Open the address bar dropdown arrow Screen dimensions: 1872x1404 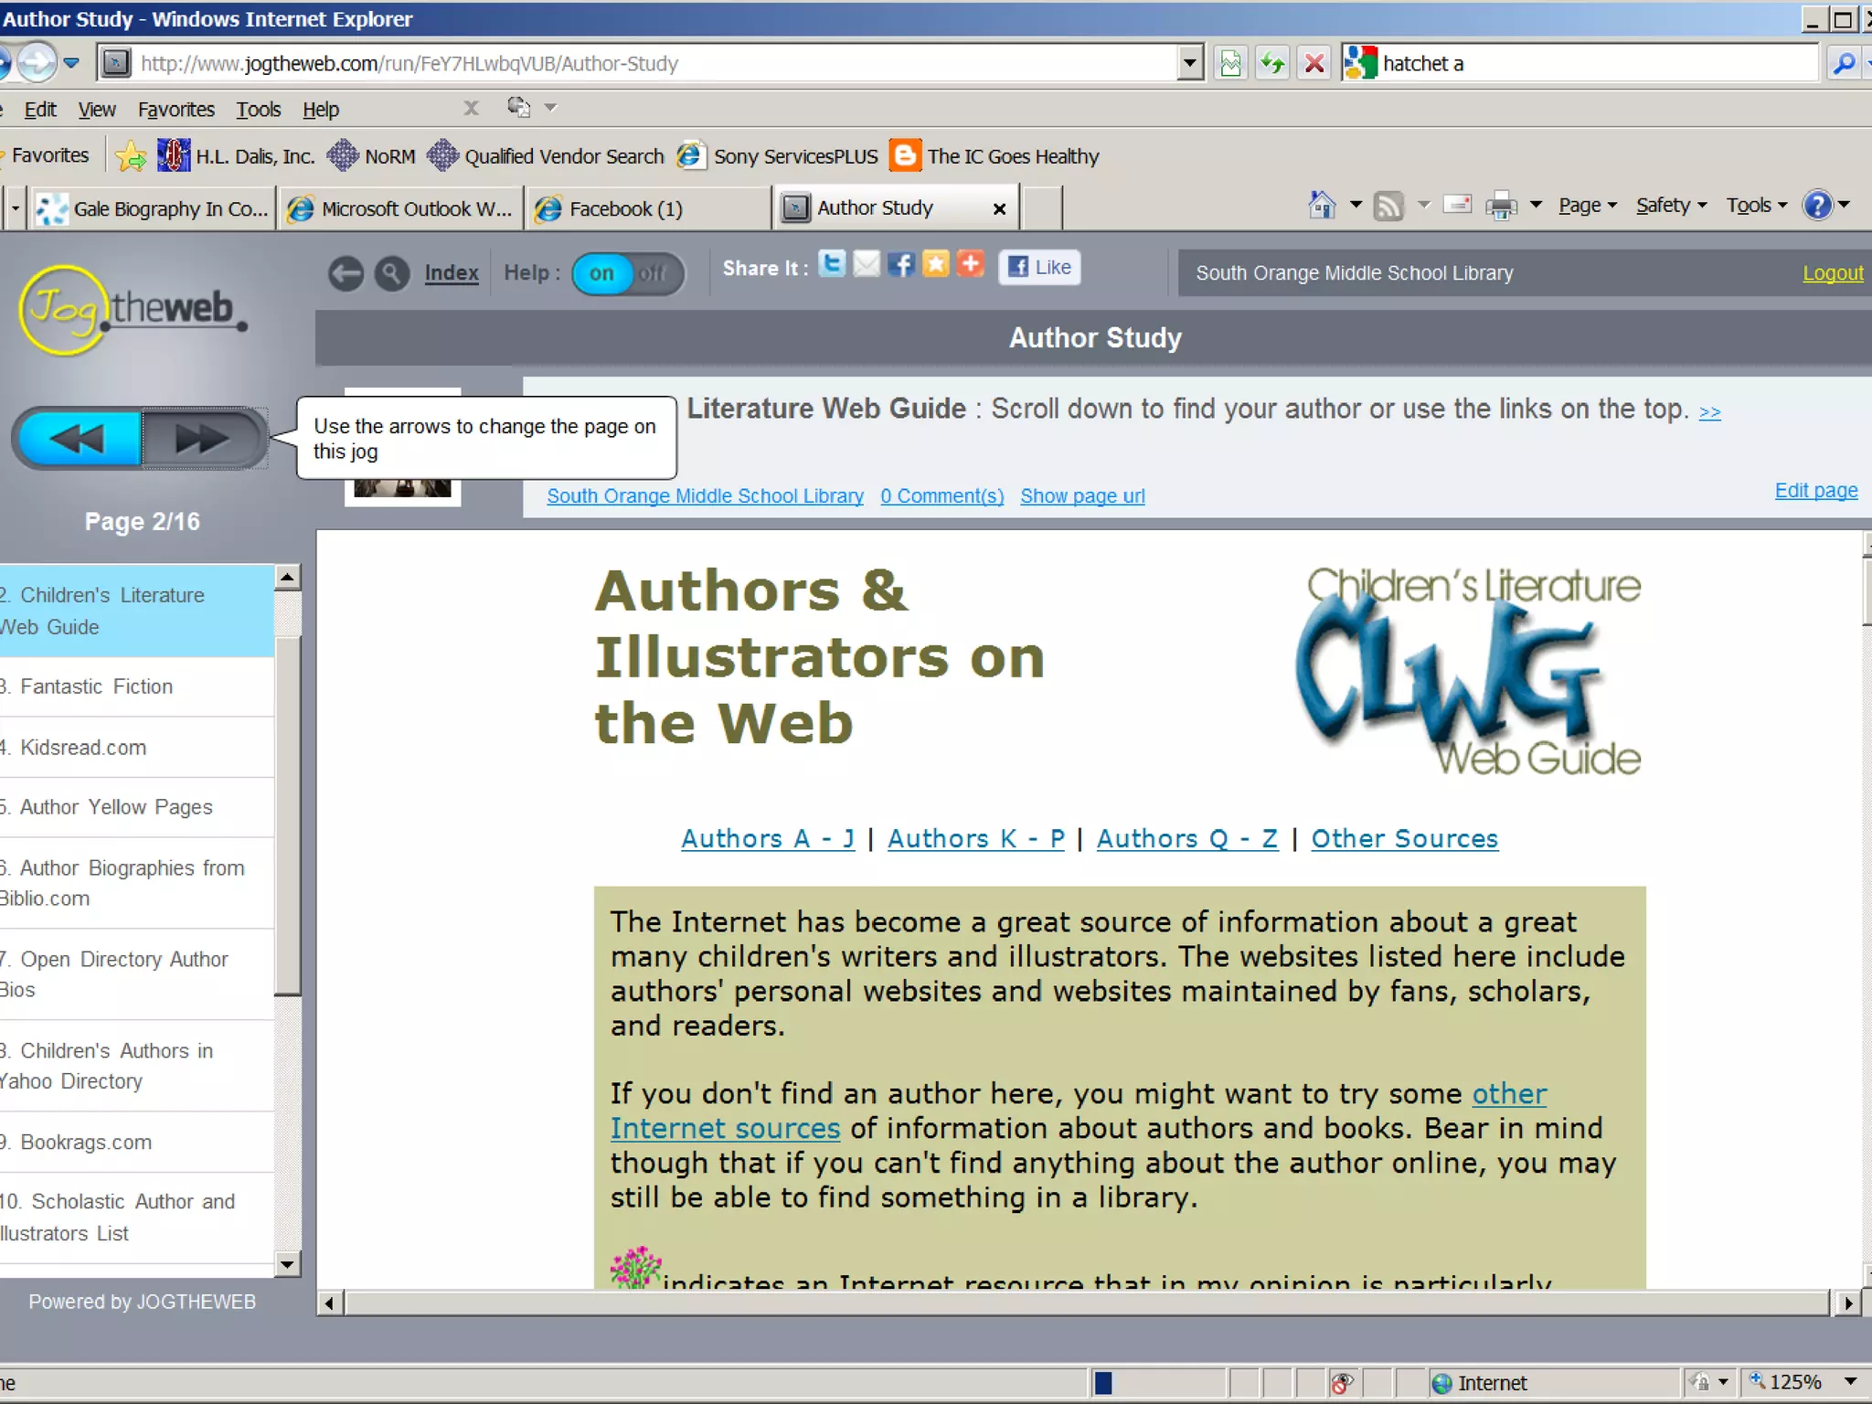point(1188,63)
